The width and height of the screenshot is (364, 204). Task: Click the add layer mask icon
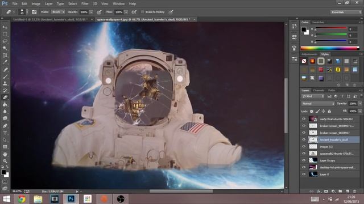(326, 192)
